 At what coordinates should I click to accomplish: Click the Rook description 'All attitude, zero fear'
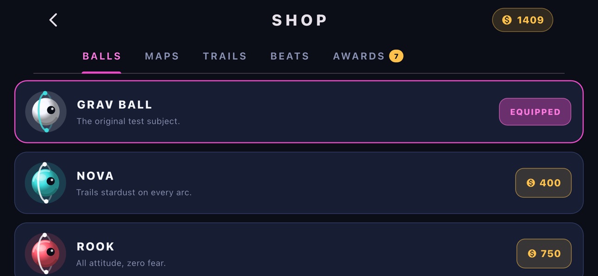[x=121, y=263]
